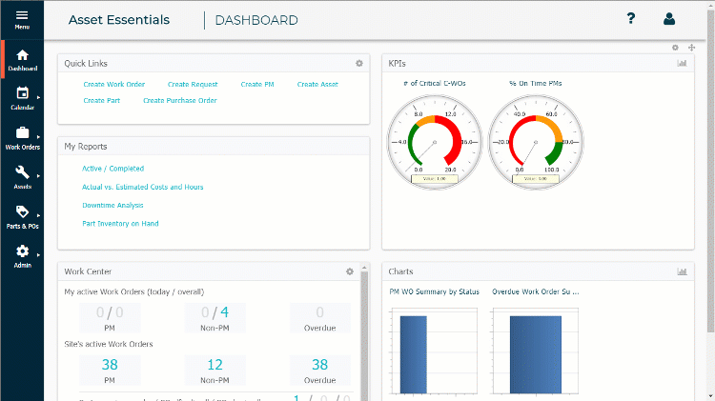Open the Assets wrench icon
Viewport: 715px width, 401px height.
pos(22,172)
